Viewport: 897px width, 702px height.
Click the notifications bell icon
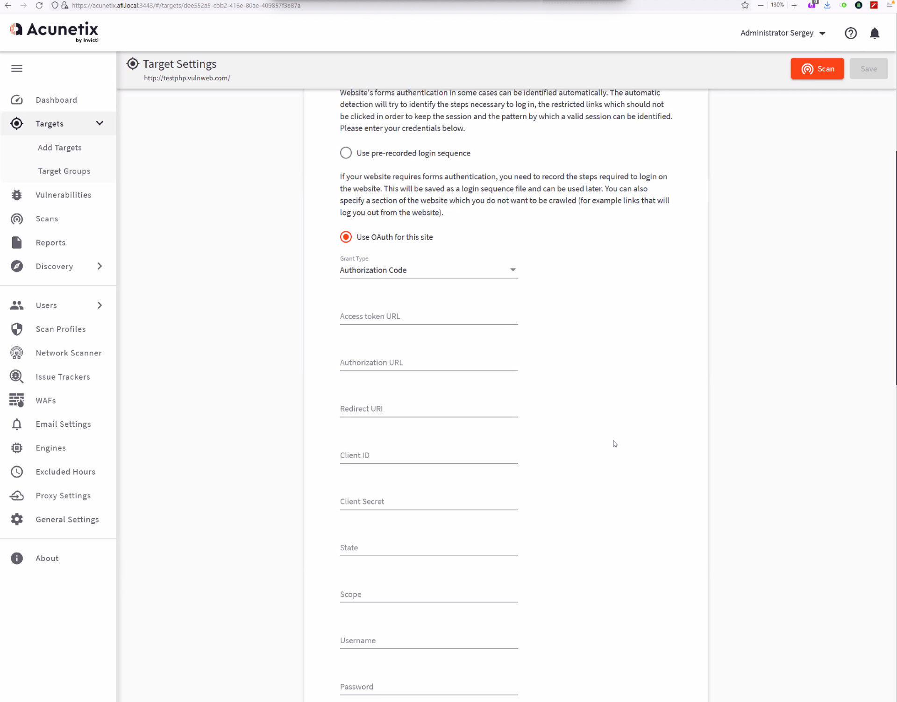[875, 33]
